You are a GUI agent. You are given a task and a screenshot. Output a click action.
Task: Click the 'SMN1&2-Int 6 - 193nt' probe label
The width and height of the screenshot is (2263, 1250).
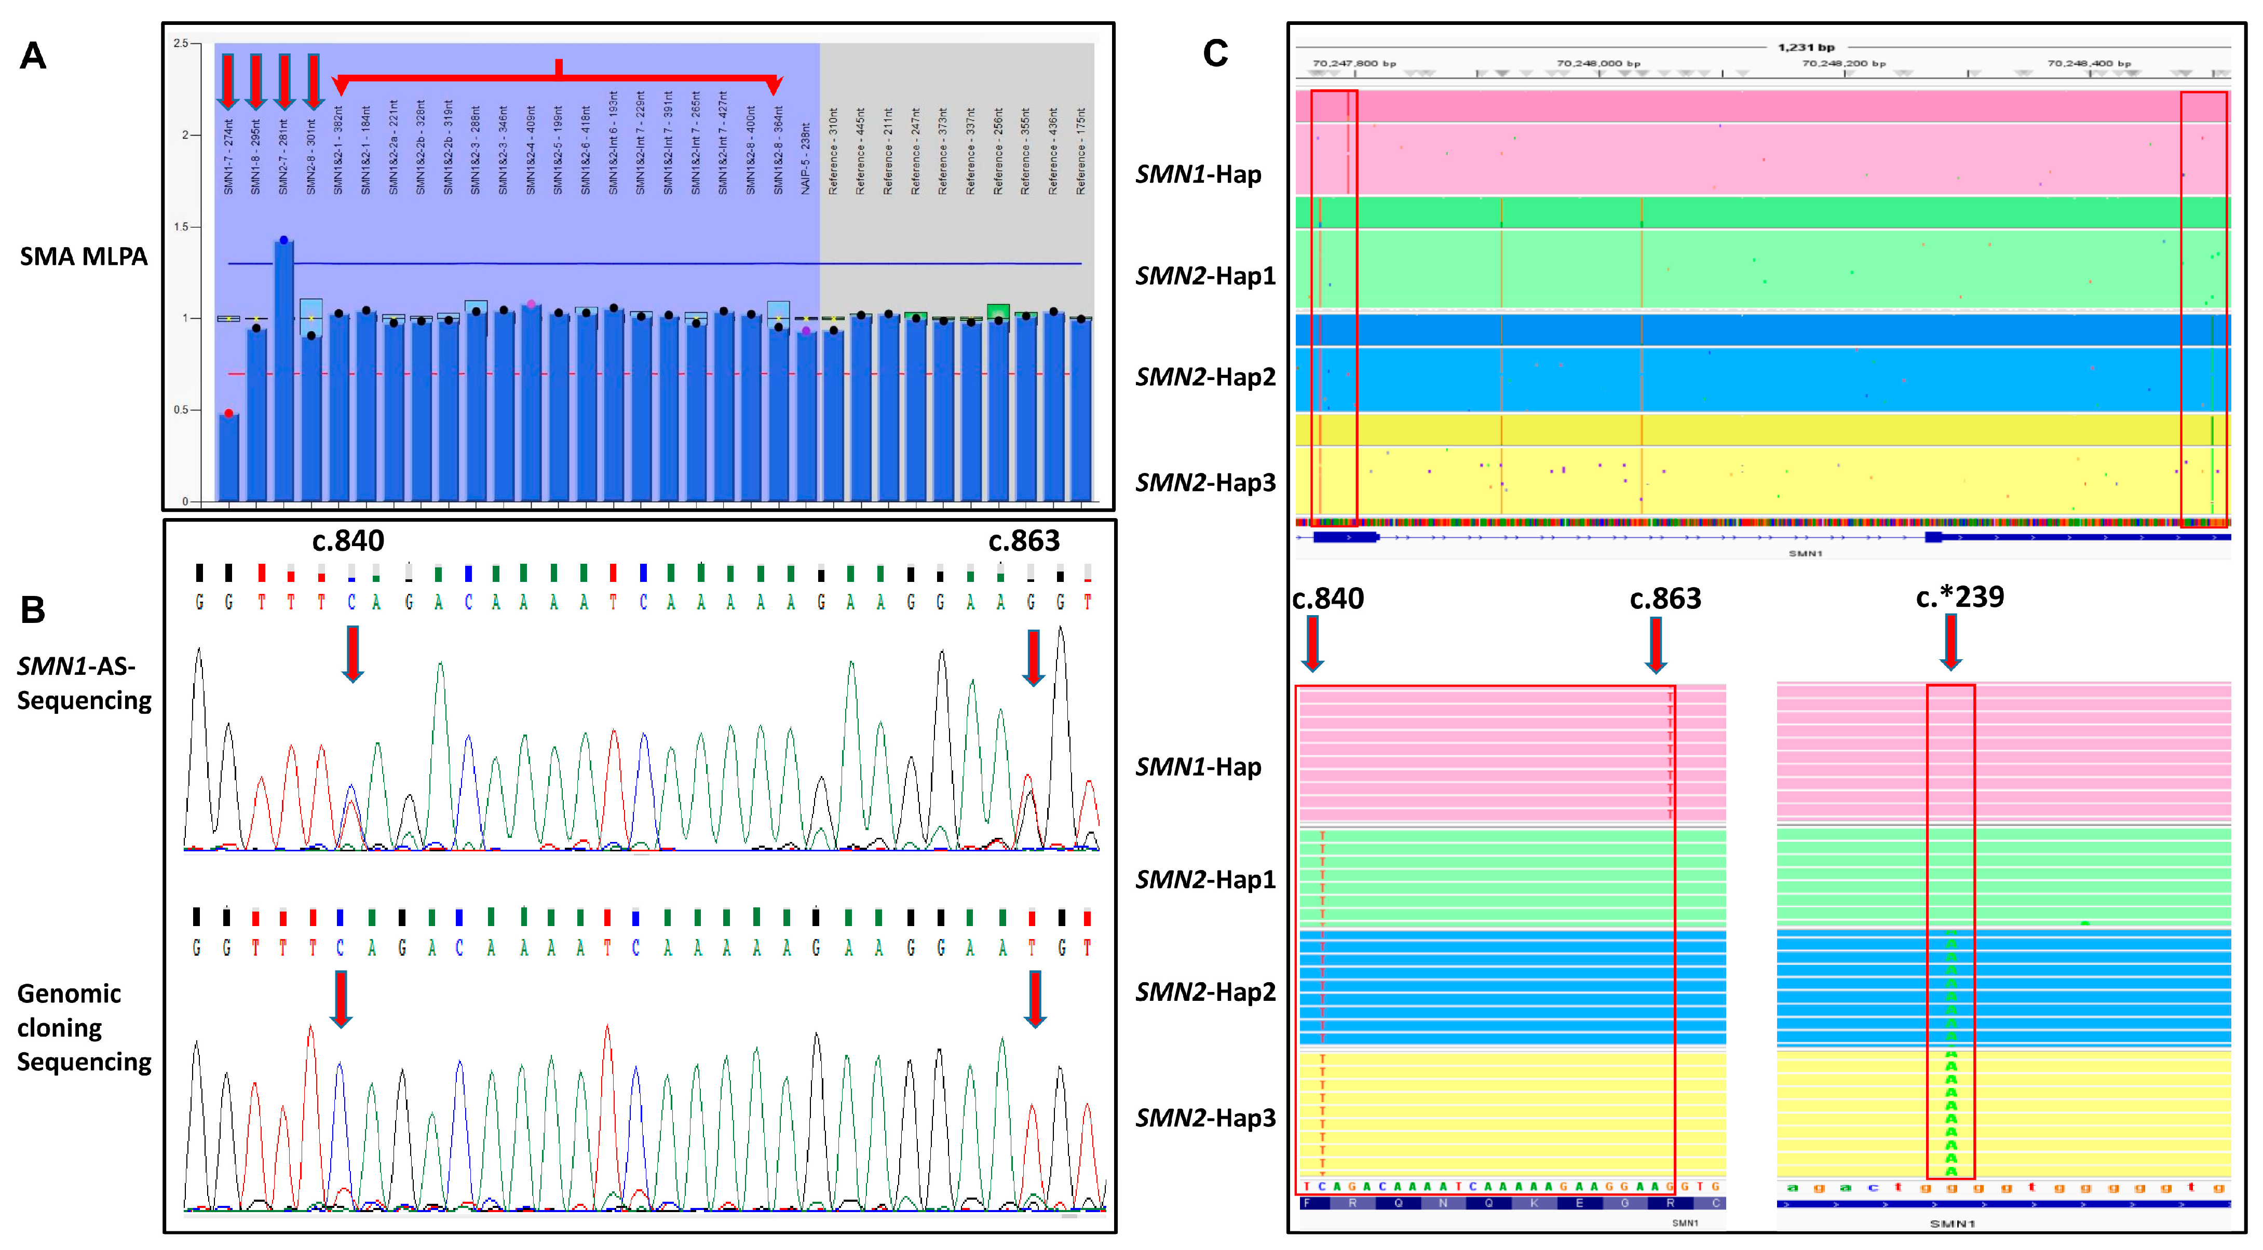[x=613, y=142]
